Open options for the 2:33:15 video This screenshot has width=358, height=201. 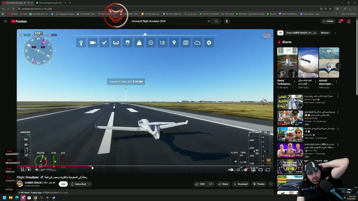(338, 145)
